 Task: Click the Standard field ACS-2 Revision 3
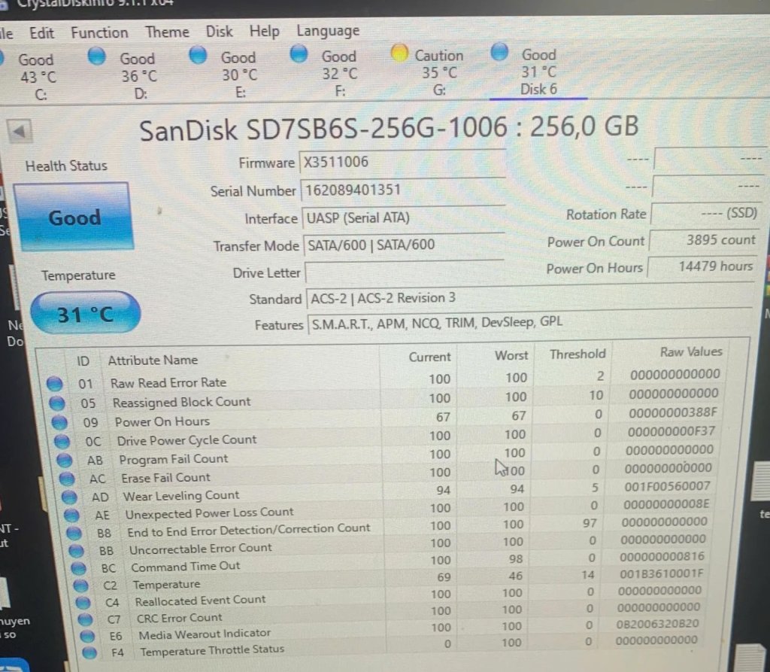click(529, 296)
